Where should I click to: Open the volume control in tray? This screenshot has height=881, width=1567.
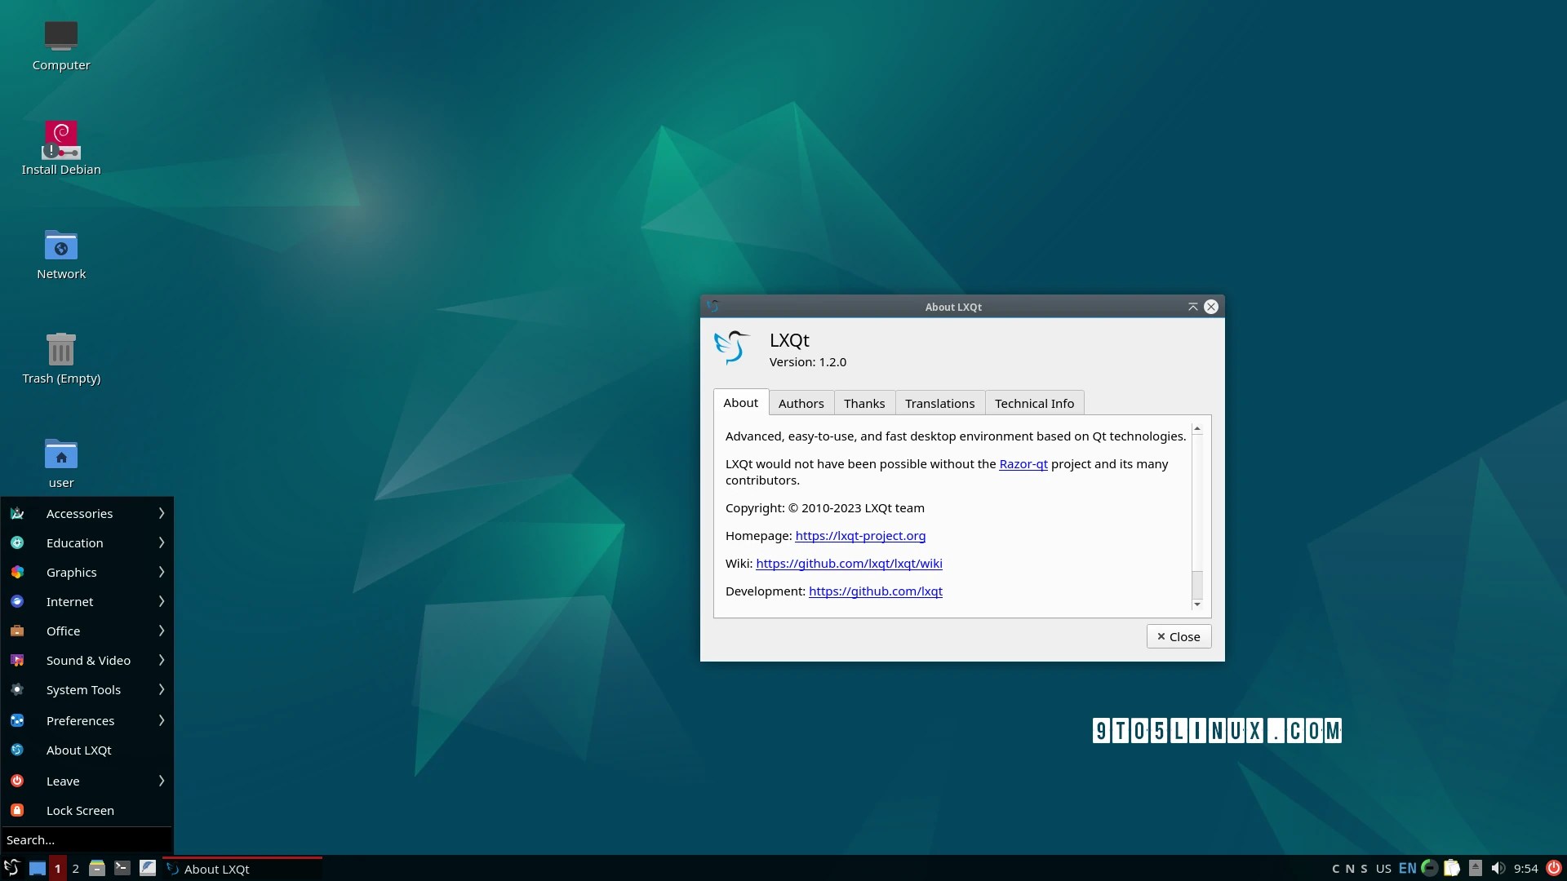1498,868
